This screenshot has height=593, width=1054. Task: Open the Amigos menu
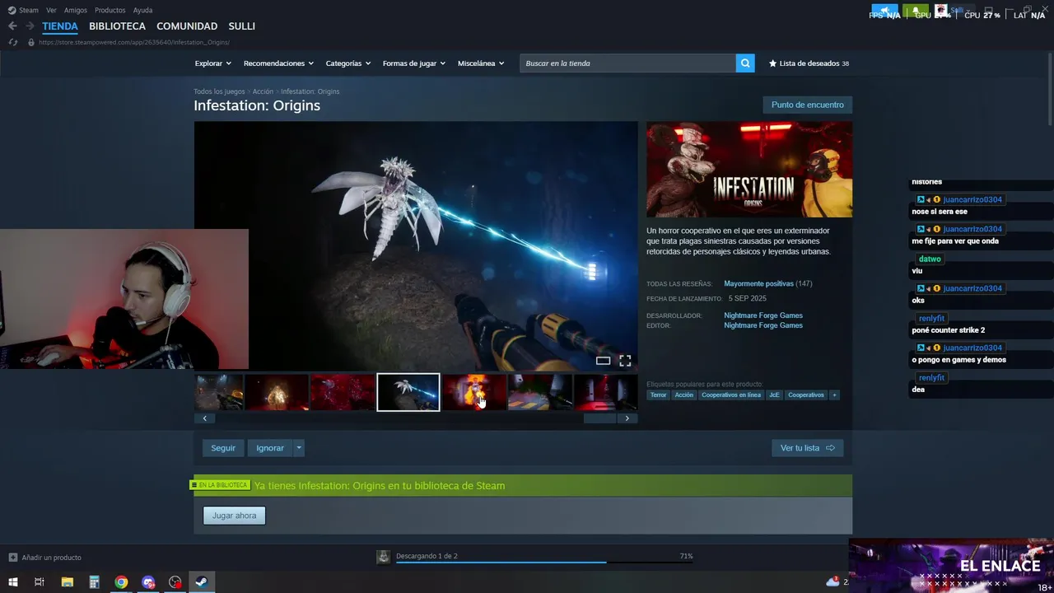[x=76, y=10]
